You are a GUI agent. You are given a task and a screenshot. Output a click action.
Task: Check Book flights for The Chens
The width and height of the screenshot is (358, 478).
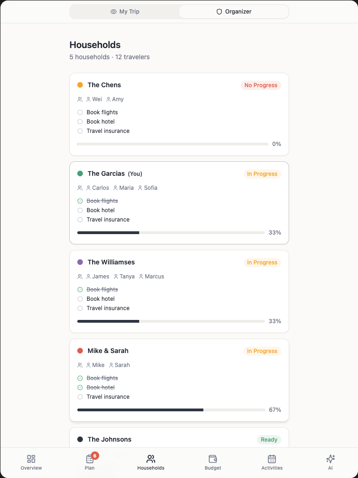(80, 112)
